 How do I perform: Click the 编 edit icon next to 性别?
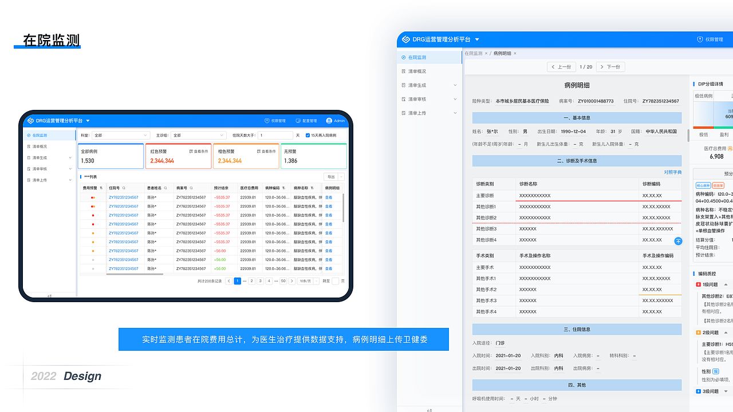(716, 371)
